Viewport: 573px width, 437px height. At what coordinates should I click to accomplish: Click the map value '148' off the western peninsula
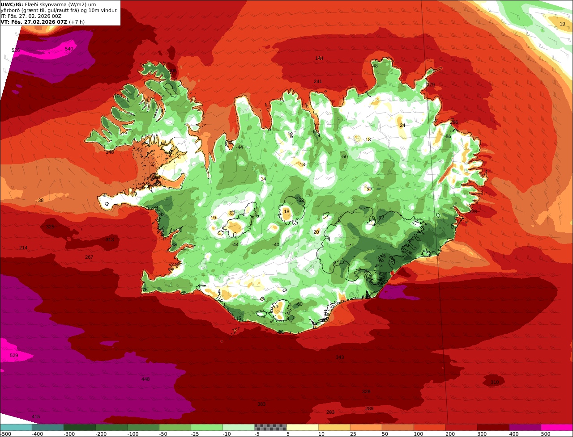coord(110,152)
